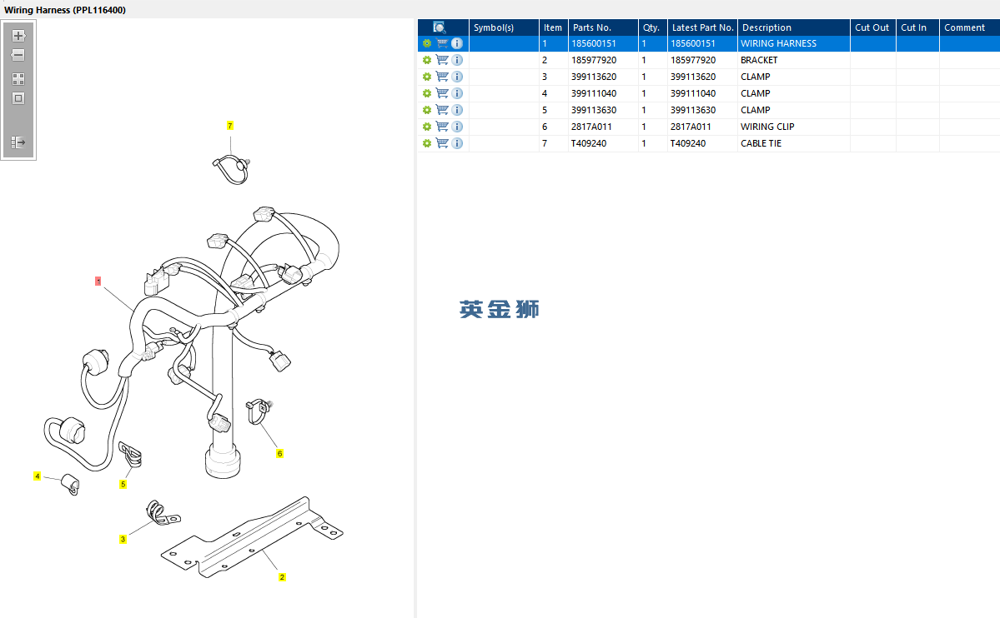Screen dimensions: 1000x618
Task: Sort by Description column header
Action: pyautogui.click(x=794, y=27)
